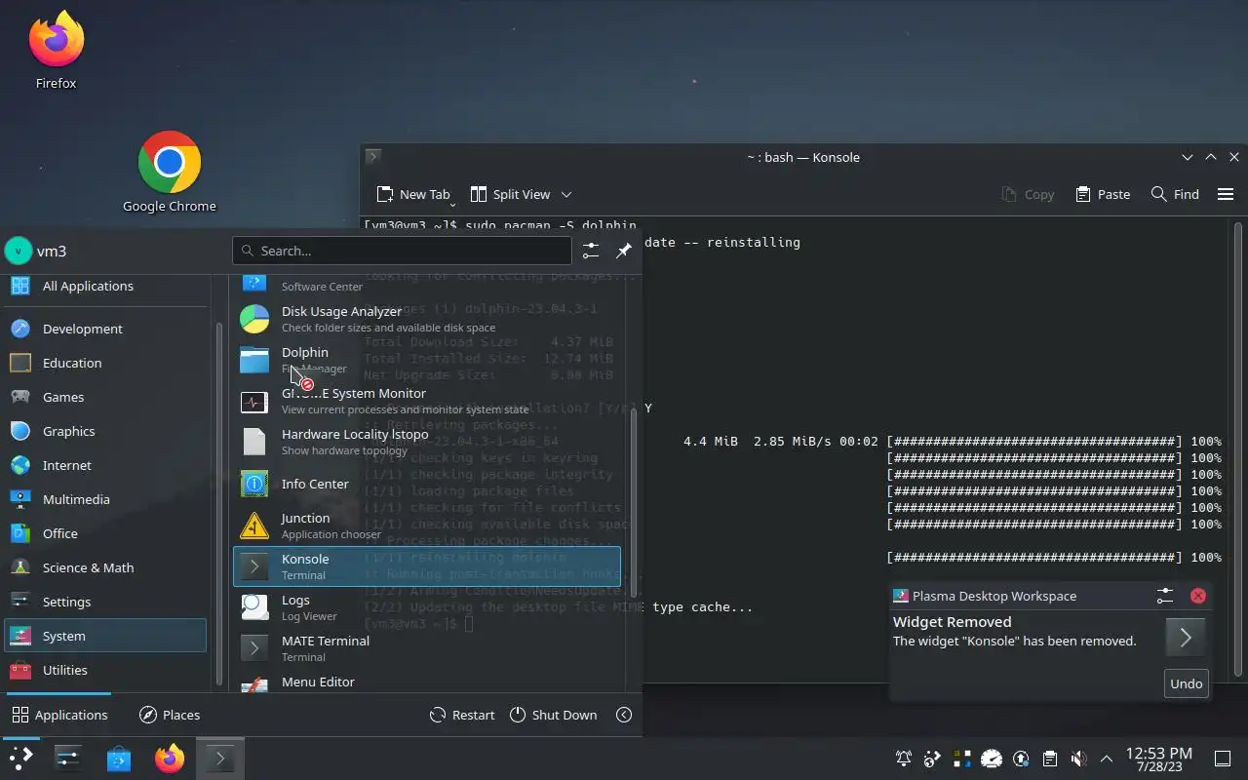The width and height of the screenshot is (1248, 780).
Task: Open the application launcher in the taskbar
Action: (x=20, y=758)
